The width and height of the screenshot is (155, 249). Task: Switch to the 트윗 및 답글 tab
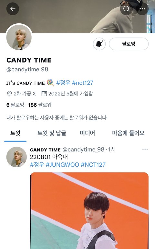click(x=52, y=133)
